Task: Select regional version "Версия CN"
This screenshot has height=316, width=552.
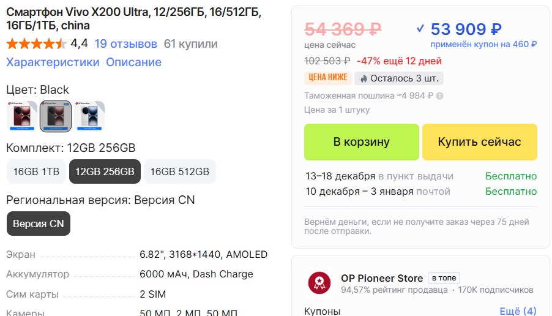Action: (x=39, y=224)
